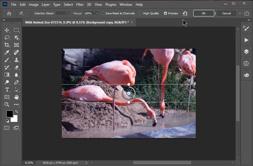This screenshot has width=253, height=166.
Task: Select the Spot Healing Brush tool
Action: tap(16, 52)
